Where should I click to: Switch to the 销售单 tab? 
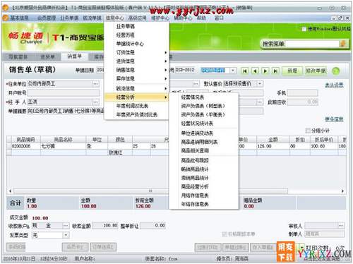74,56
